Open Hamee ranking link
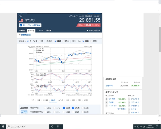The height and width of the screenshot is (129, 161). click(112, 106)
